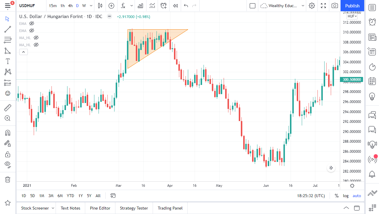This screenshot has height=214, width=379.
Task: Create an alert with the alarm-plus icon
Action: click(x=164, y=6)
